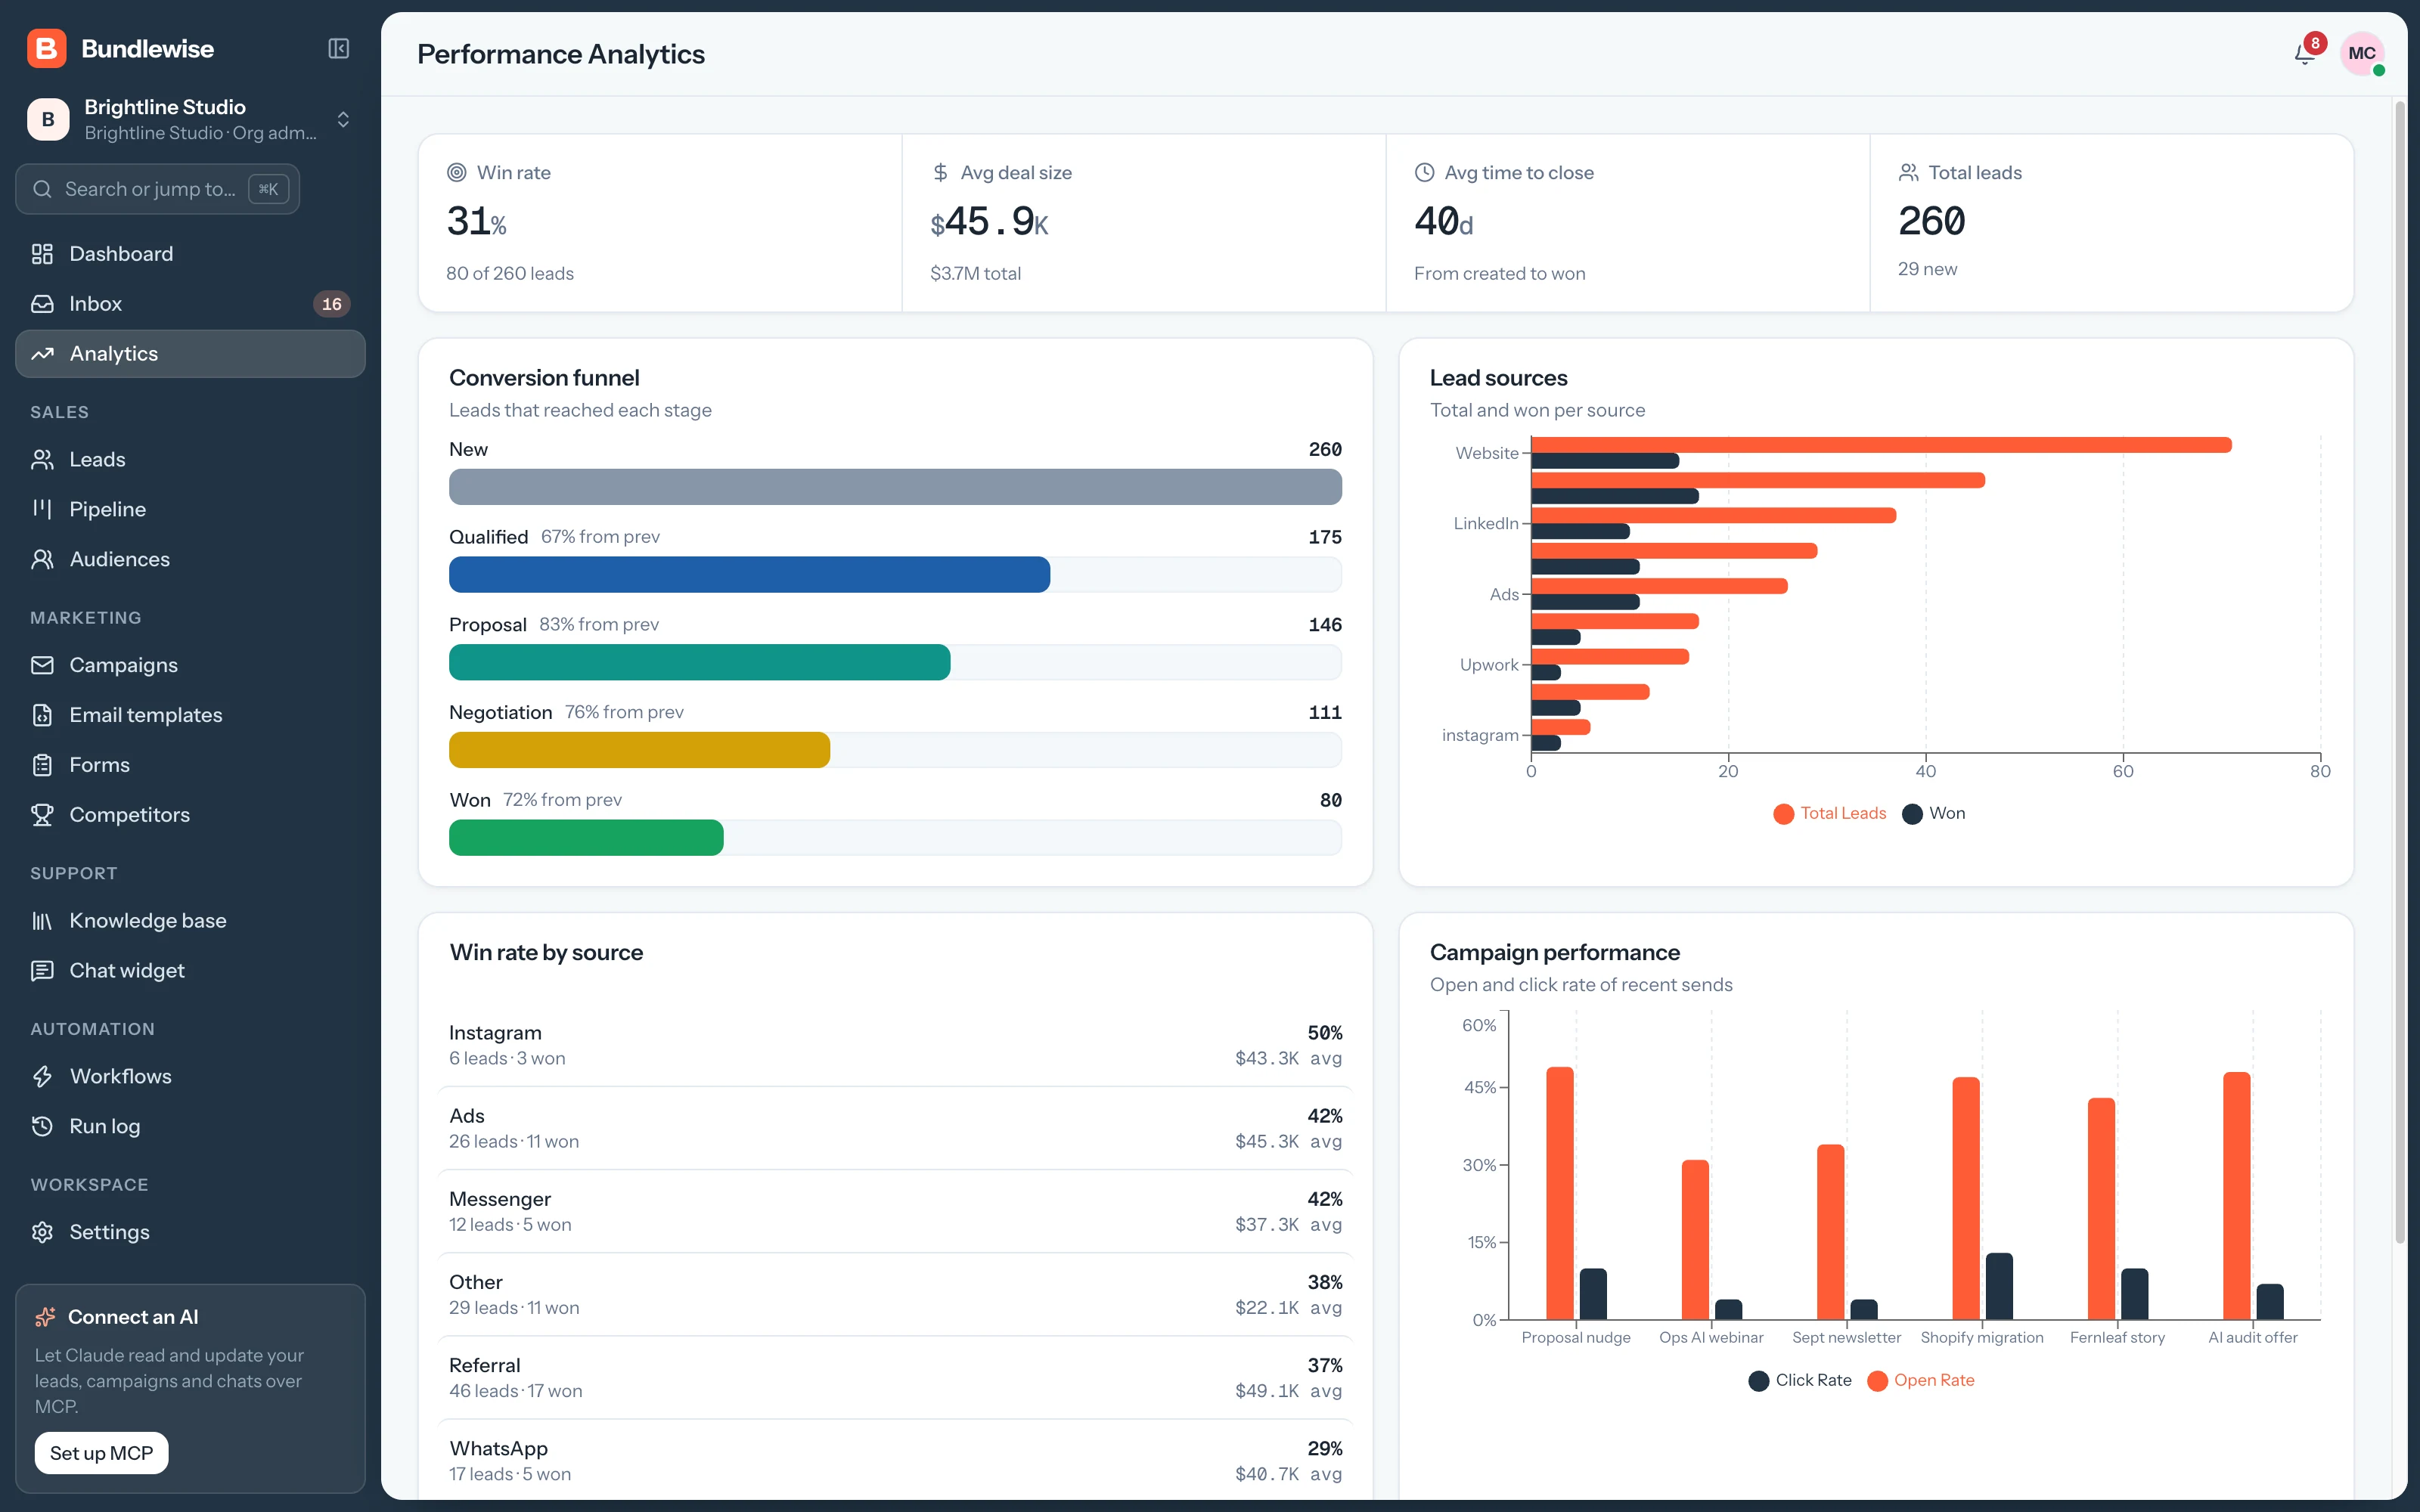
Task: Click the Dashboard grid icon
Action: click(x=42, y=254)
